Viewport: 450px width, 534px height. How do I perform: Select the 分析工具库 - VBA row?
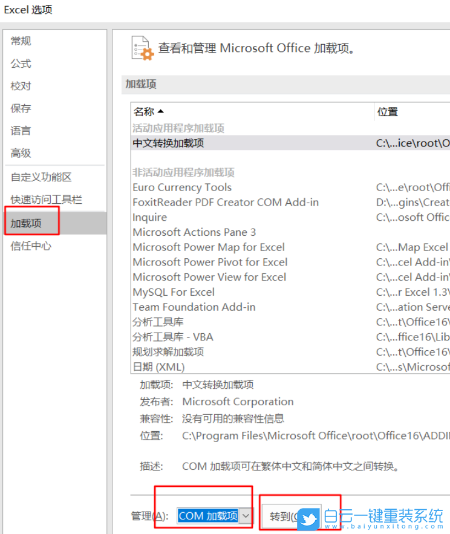(290, 337)
